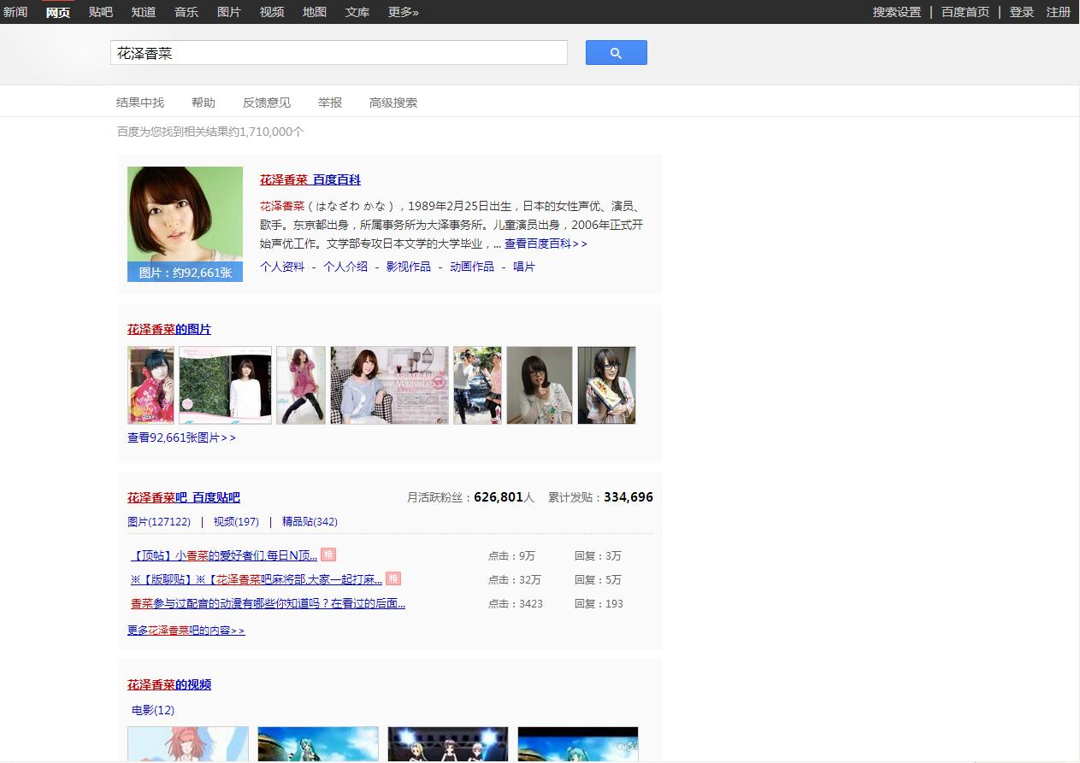This screenshot has width=1080, height=763.
Task: Open the 个人资料 link
Action: click(x=282, y=266)
